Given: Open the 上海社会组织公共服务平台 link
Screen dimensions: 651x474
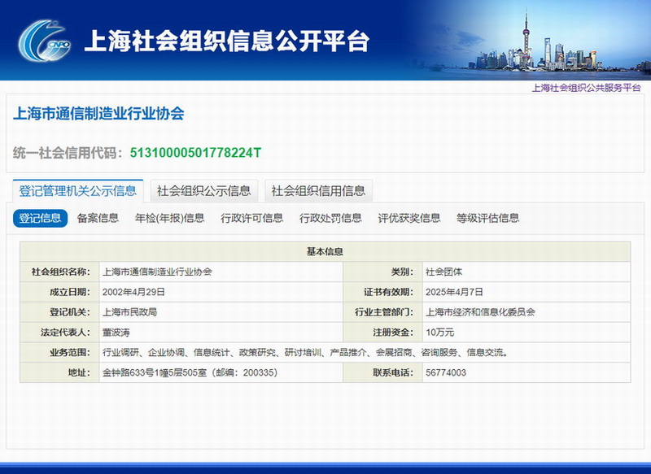Looking at the screenshot, I should click(586, 87).
